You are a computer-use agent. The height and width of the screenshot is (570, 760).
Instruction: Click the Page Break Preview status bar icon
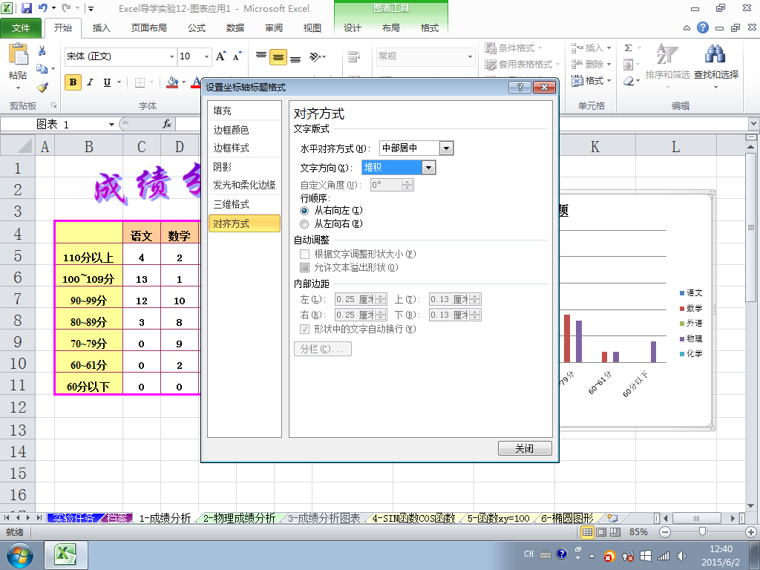[x=615, y=532]
